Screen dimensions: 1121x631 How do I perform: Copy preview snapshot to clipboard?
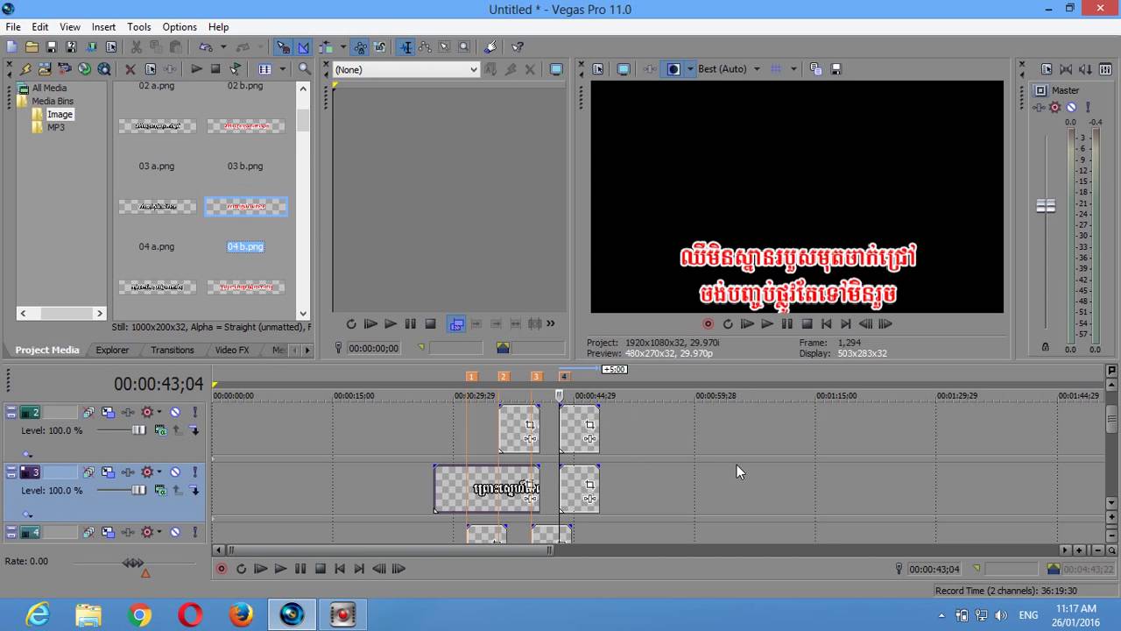click(815, 69)
